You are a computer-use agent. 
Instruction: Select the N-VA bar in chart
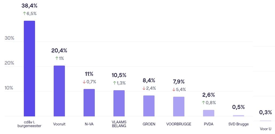89,103
